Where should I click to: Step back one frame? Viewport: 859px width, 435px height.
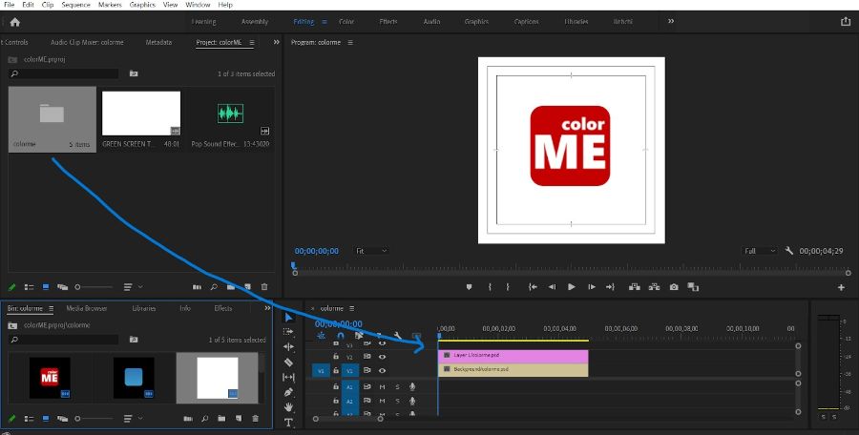coord(553,287)
